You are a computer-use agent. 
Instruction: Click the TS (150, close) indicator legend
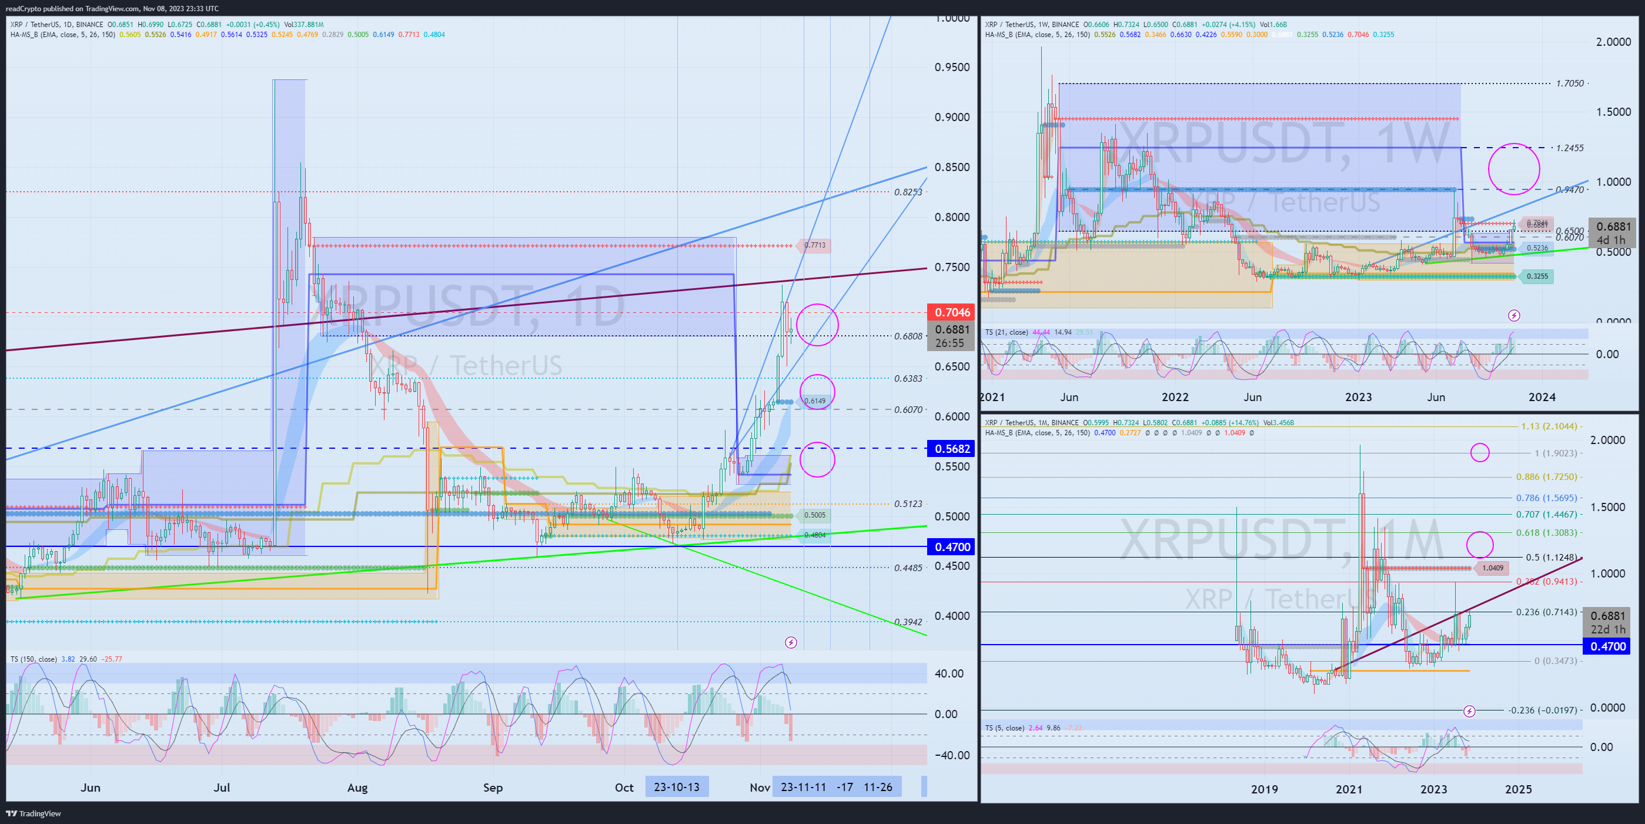click(33, 659)
